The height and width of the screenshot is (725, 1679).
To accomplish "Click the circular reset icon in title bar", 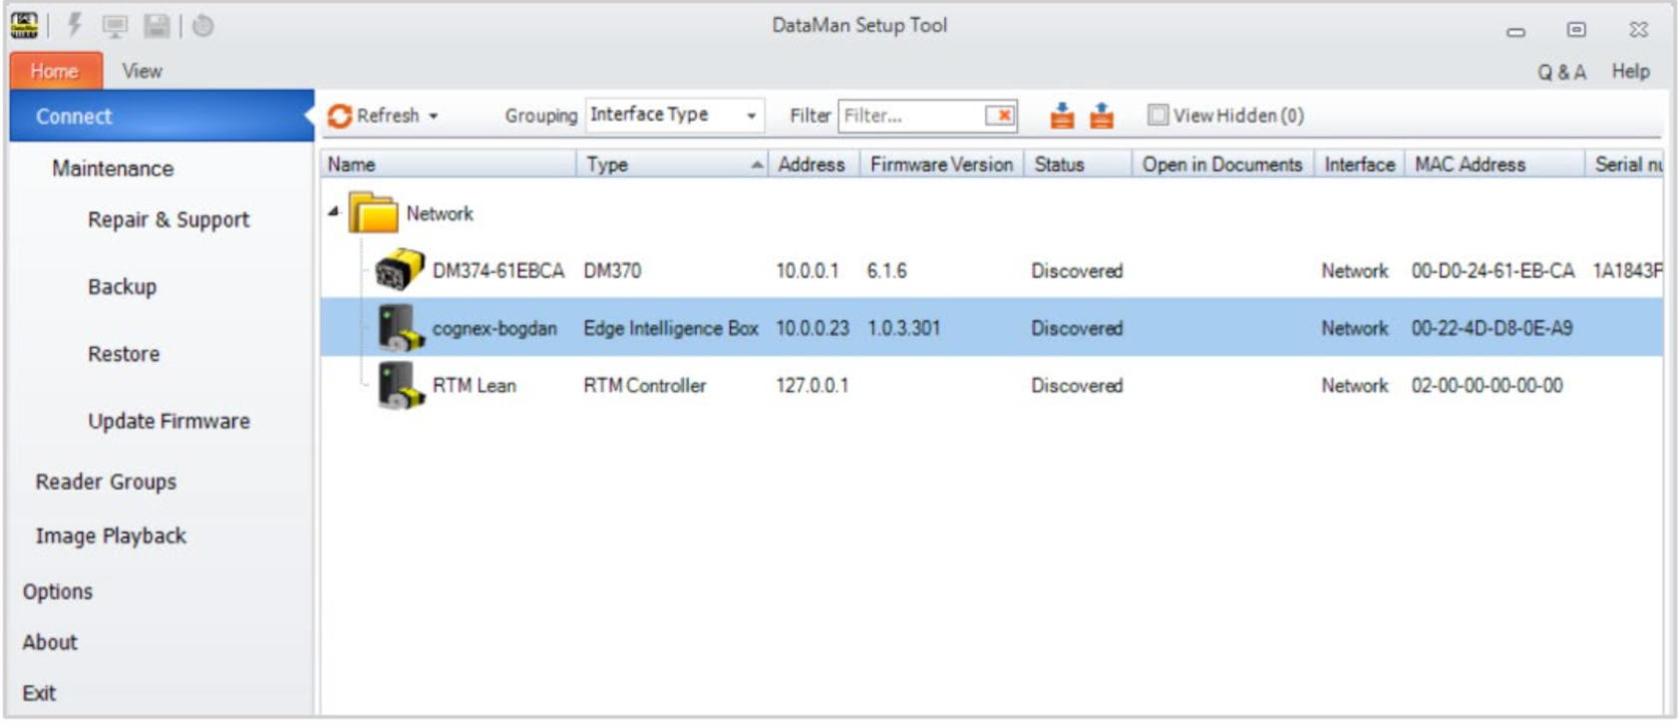I will tap(202, 26).
